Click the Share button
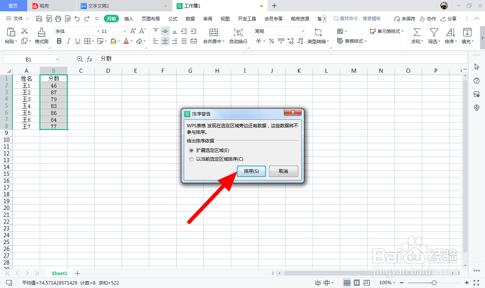The height and width of the screenshot is (288, 485). [449, 19]
